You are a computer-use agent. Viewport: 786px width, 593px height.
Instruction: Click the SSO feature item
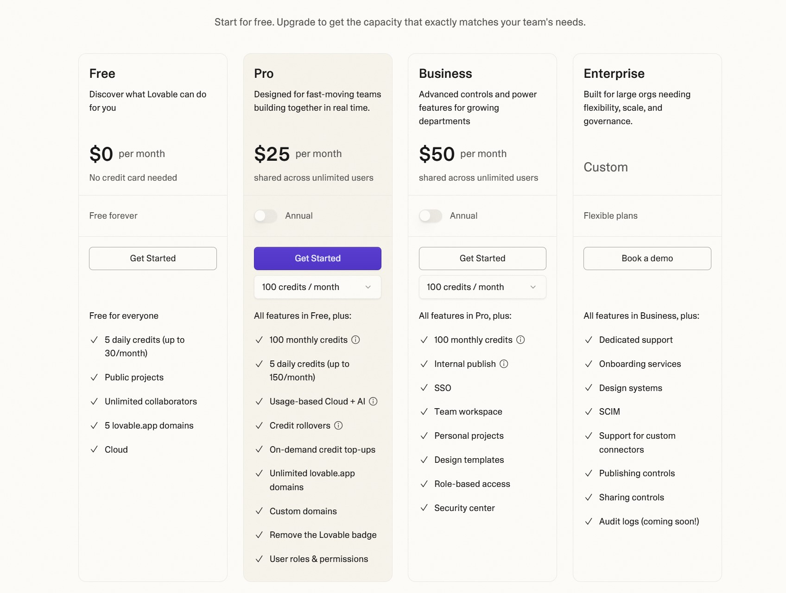tap(443, 388)
